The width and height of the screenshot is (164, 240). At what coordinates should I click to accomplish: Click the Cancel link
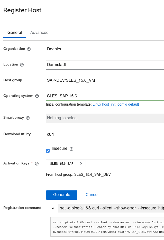tap(92, 195)
